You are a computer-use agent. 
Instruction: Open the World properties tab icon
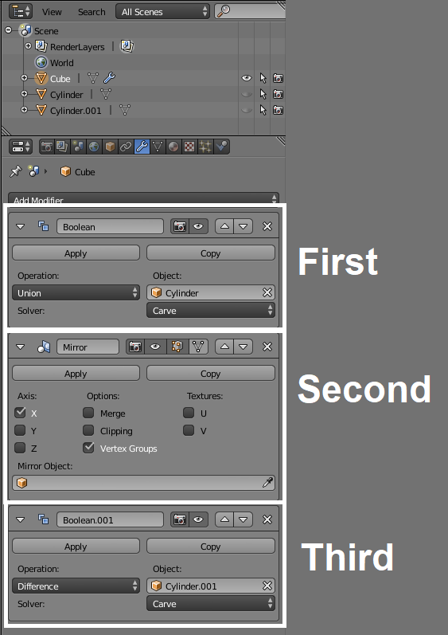(x=94, y=147)
